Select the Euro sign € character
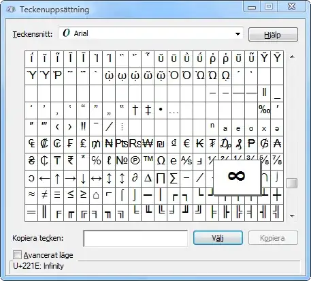 (x=186, y=145)
